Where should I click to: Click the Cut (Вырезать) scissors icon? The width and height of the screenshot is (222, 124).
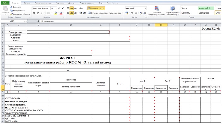[x=11, y=7]
